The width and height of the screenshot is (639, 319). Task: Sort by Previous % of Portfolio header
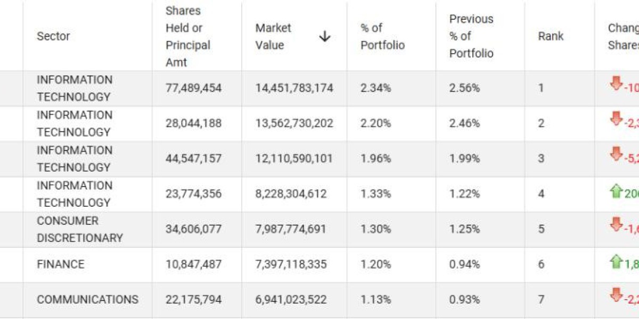click(x=471, y=36)
